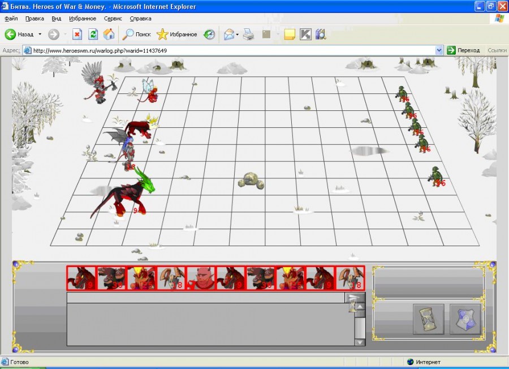Print the page with printer icon
Screen dimensions: 509x369
click(249, 34)
